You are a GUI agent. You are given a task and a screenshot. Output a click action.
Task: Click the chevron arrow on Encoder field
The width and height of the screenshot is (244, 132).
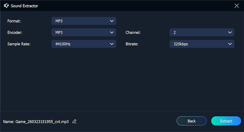pyautogui.click(x=111, y=32)
